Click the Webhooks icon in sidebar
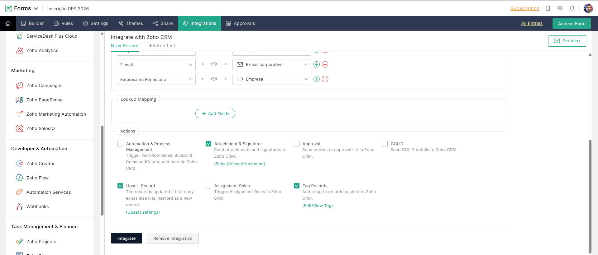The height and width of the screenshot is (255, 598). click(x=19, y=206)
